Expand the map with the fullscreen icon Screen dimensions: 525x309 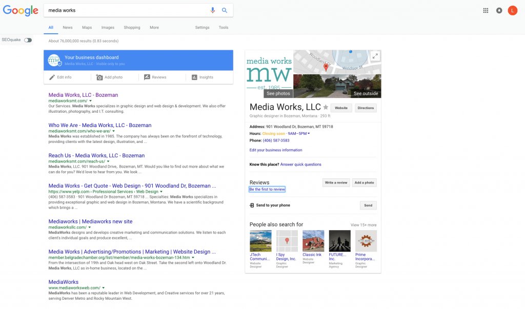point(375,56)
